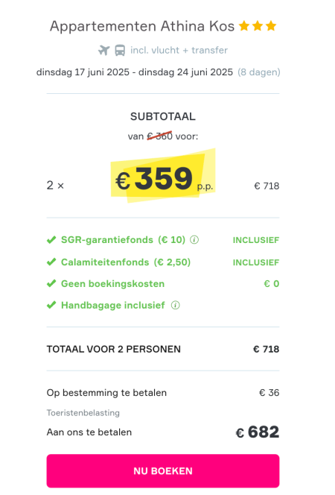Click checkmark next to Geen boekingskosten
Image resolution: width=335 pixels, height=495 pixels.
point(51,283)
